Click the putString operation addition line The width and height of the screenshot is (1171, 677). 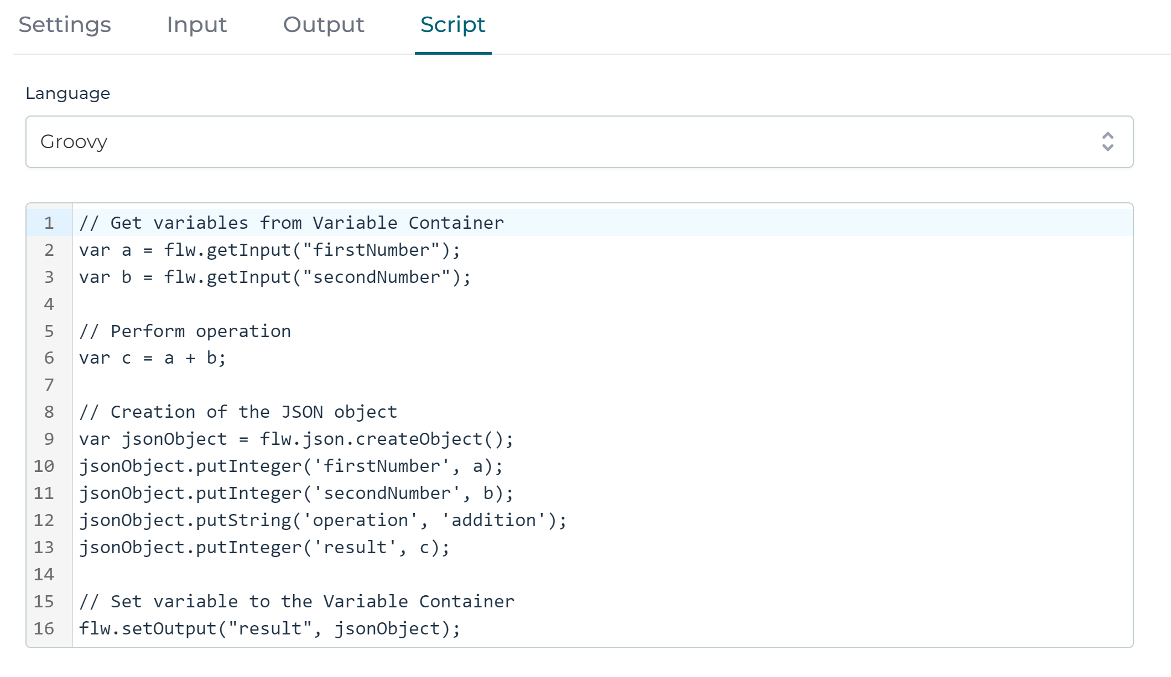coord(324,520)
